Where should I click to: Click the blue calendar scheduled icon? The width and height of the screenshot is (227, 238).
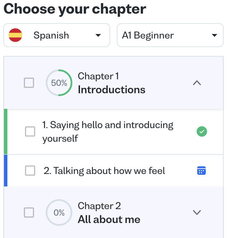tap(201, 171)
